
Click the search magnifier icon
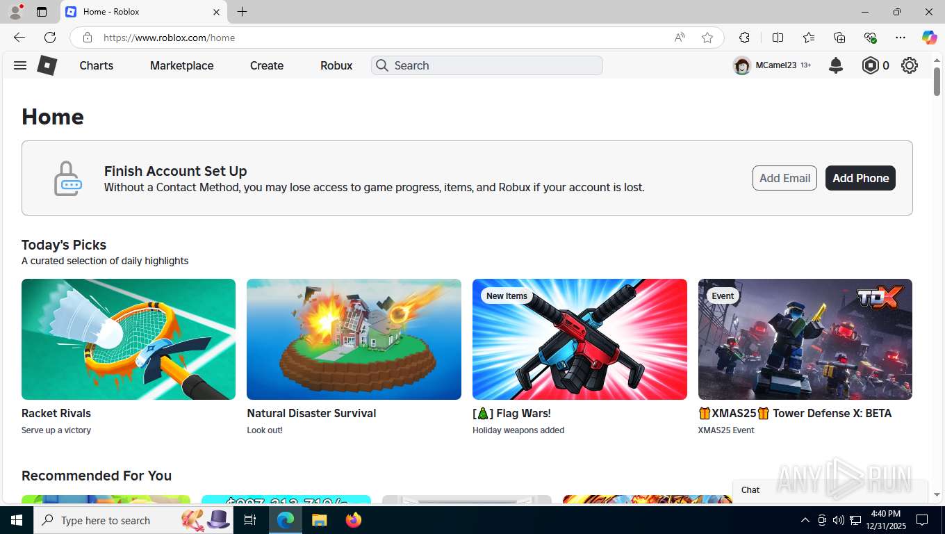tap(381, 65)
